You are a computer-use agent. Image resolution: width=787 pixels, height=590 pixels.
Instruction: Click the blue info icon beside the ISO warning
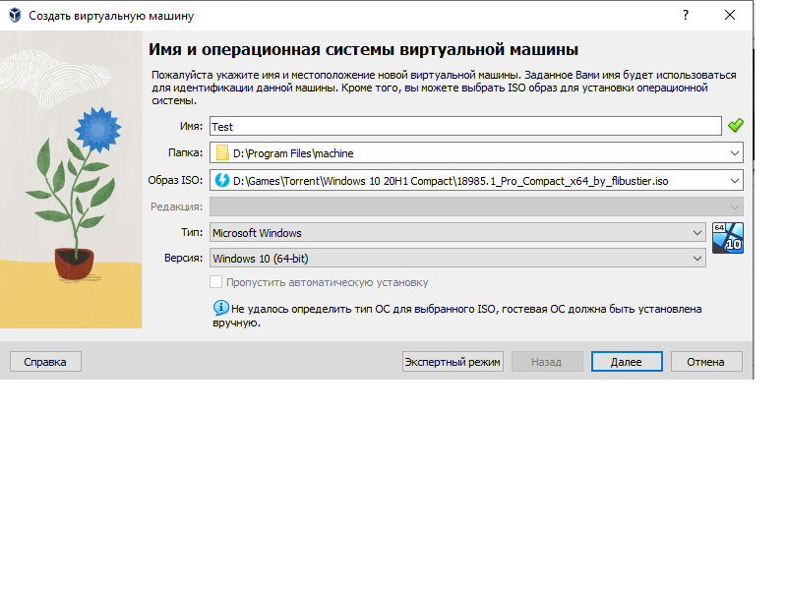[220, 308]
